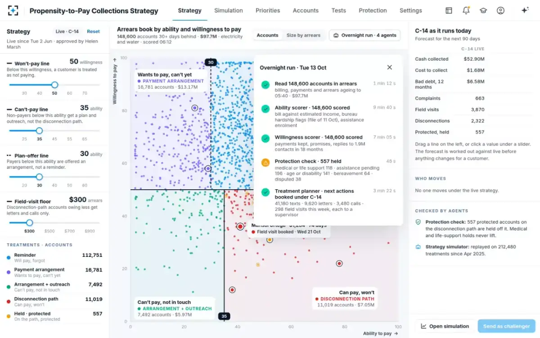Expand the Payment arrangement treatment row

54,272
